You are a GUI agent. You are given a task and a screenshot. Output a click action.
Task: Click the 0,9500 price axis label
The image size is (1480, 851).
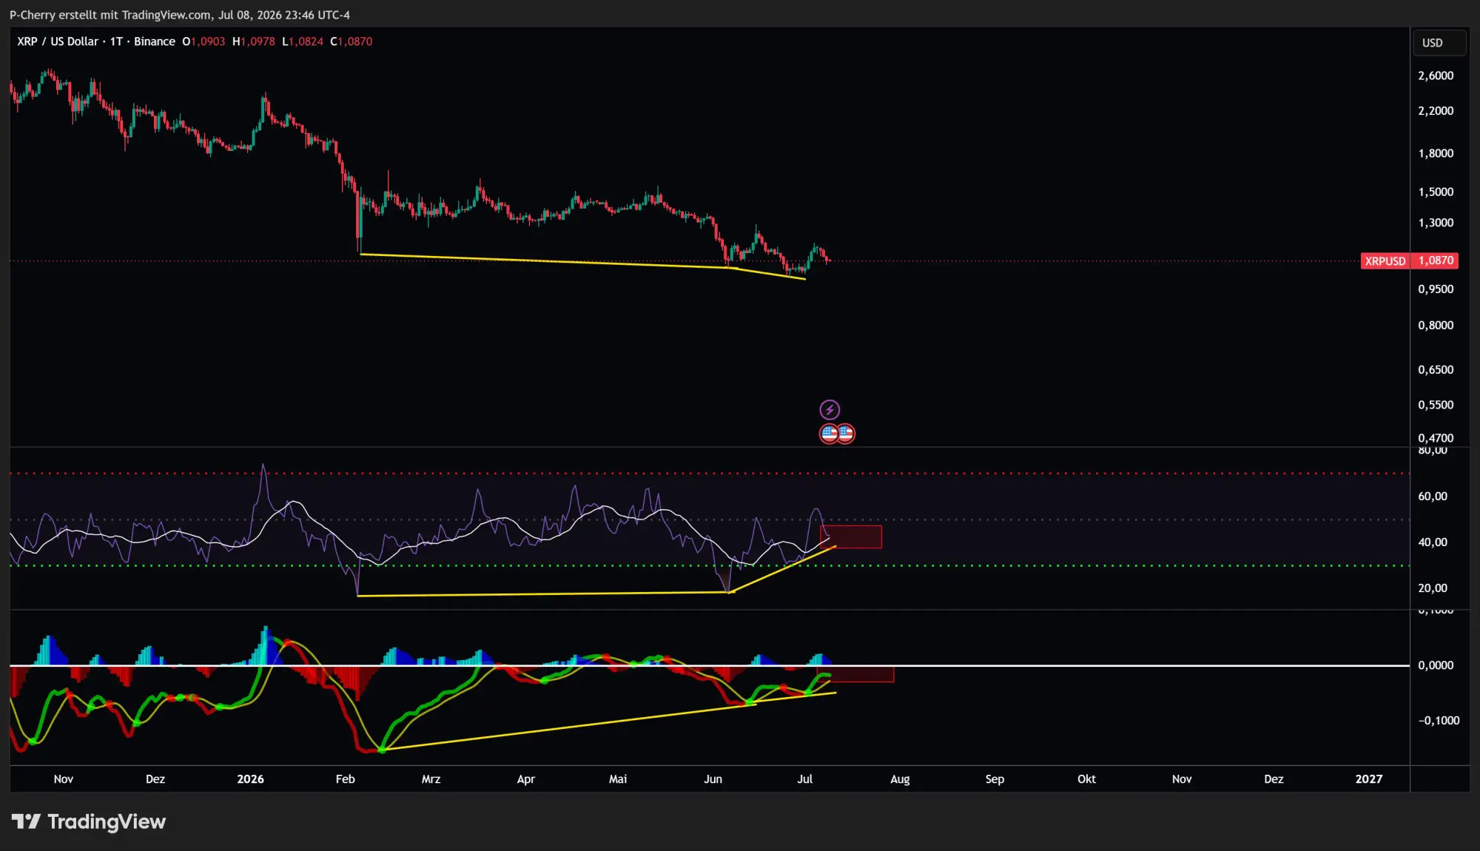[x=1436, y=289]
